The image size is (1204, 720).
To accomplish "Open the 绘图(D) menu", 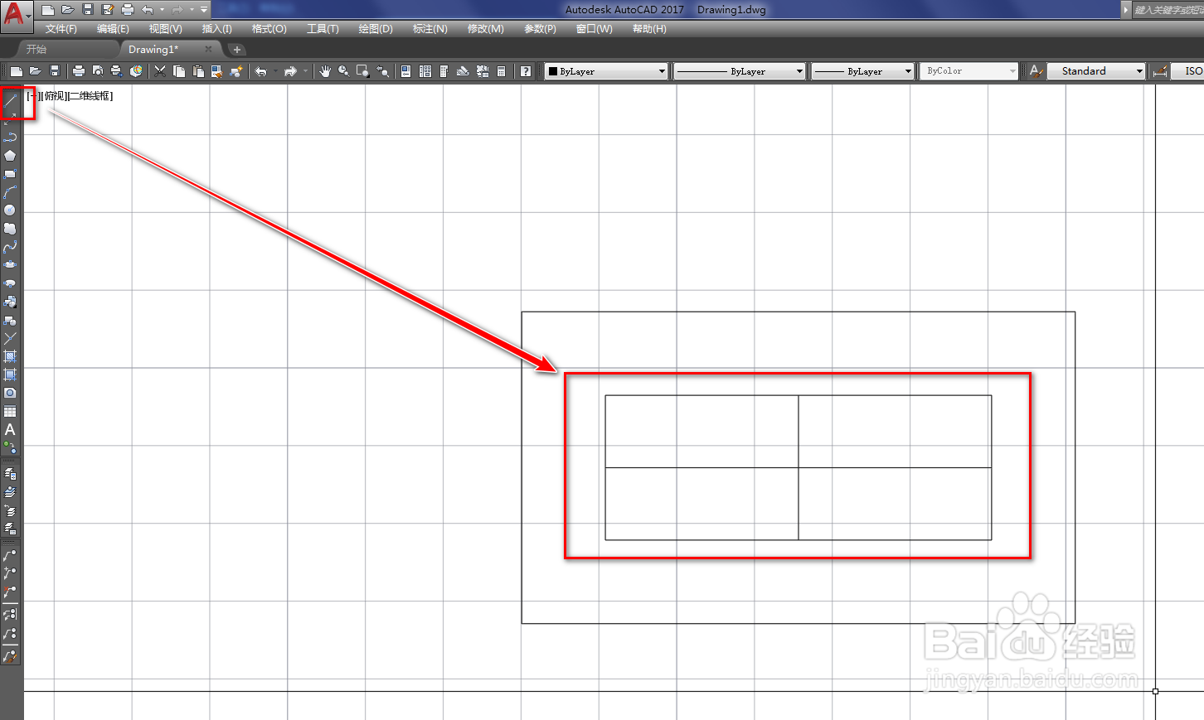I will 376,29.
